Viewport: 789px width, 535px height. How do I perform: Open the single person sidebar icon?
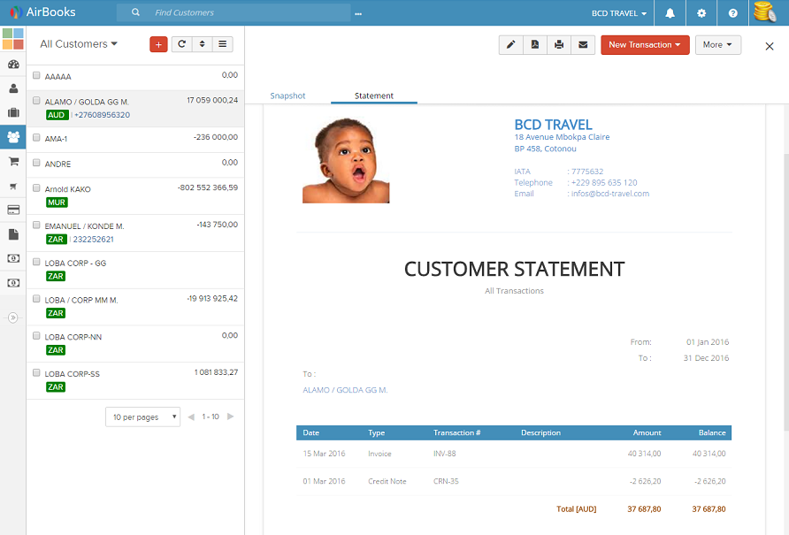click(x=13, y=88)
